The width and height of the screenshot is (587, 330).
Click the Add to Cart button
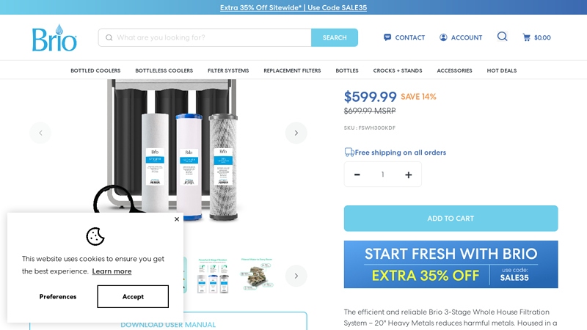pos(451,219)
